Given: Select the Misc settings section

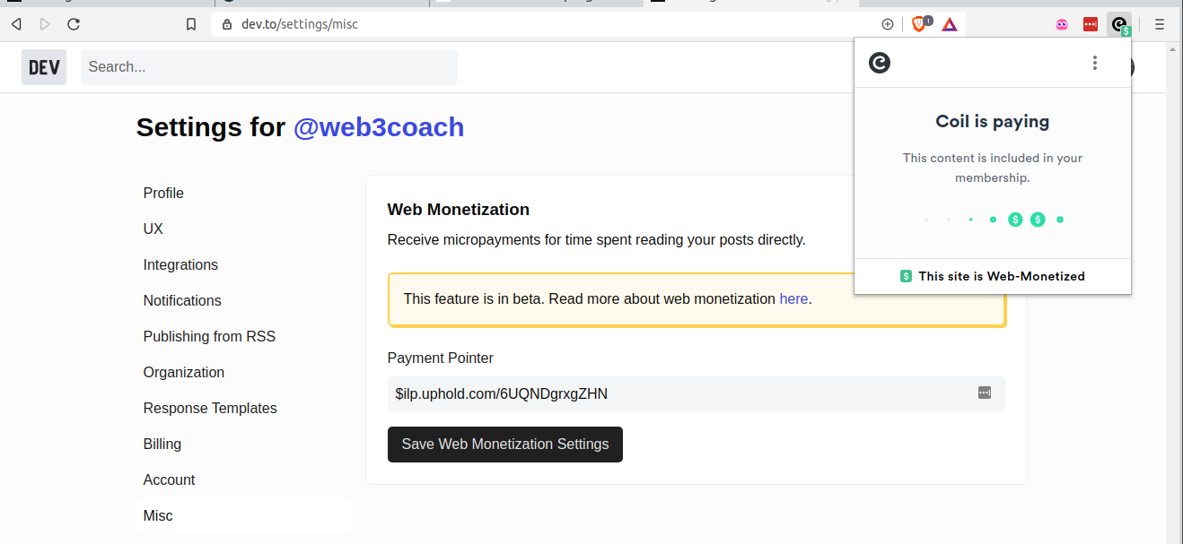Looking at the screenshot, I should pyautogui.click(x=243, y=515).
